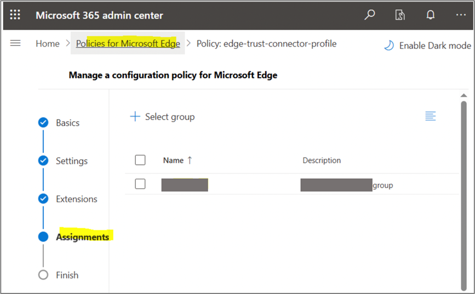Viewport: 475px width, 294px height.
Task: Click the list view options icon
Action: pyautogui.click(x=431, y=116)
